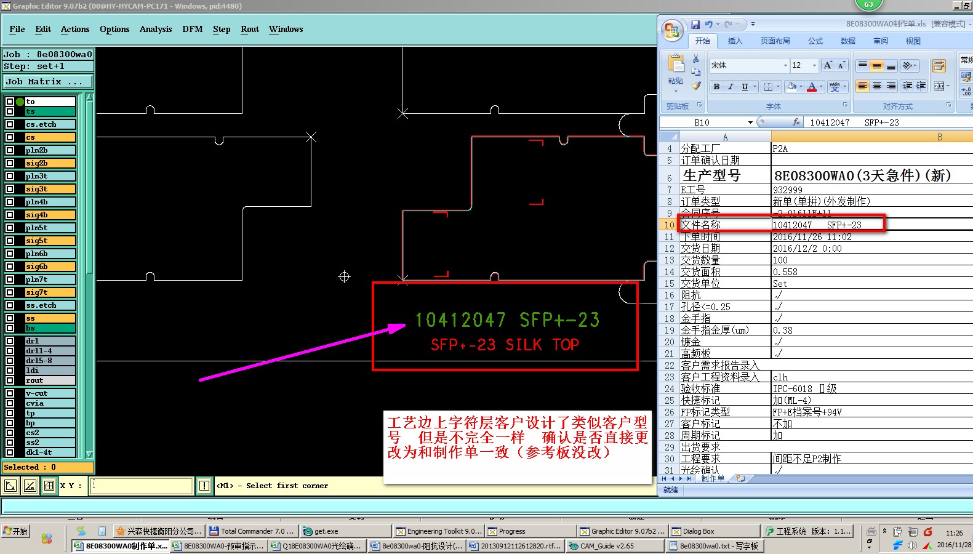Open the Analysis menu
The image size is (973, 554).
pyautogui.click(x=156, y=29)
